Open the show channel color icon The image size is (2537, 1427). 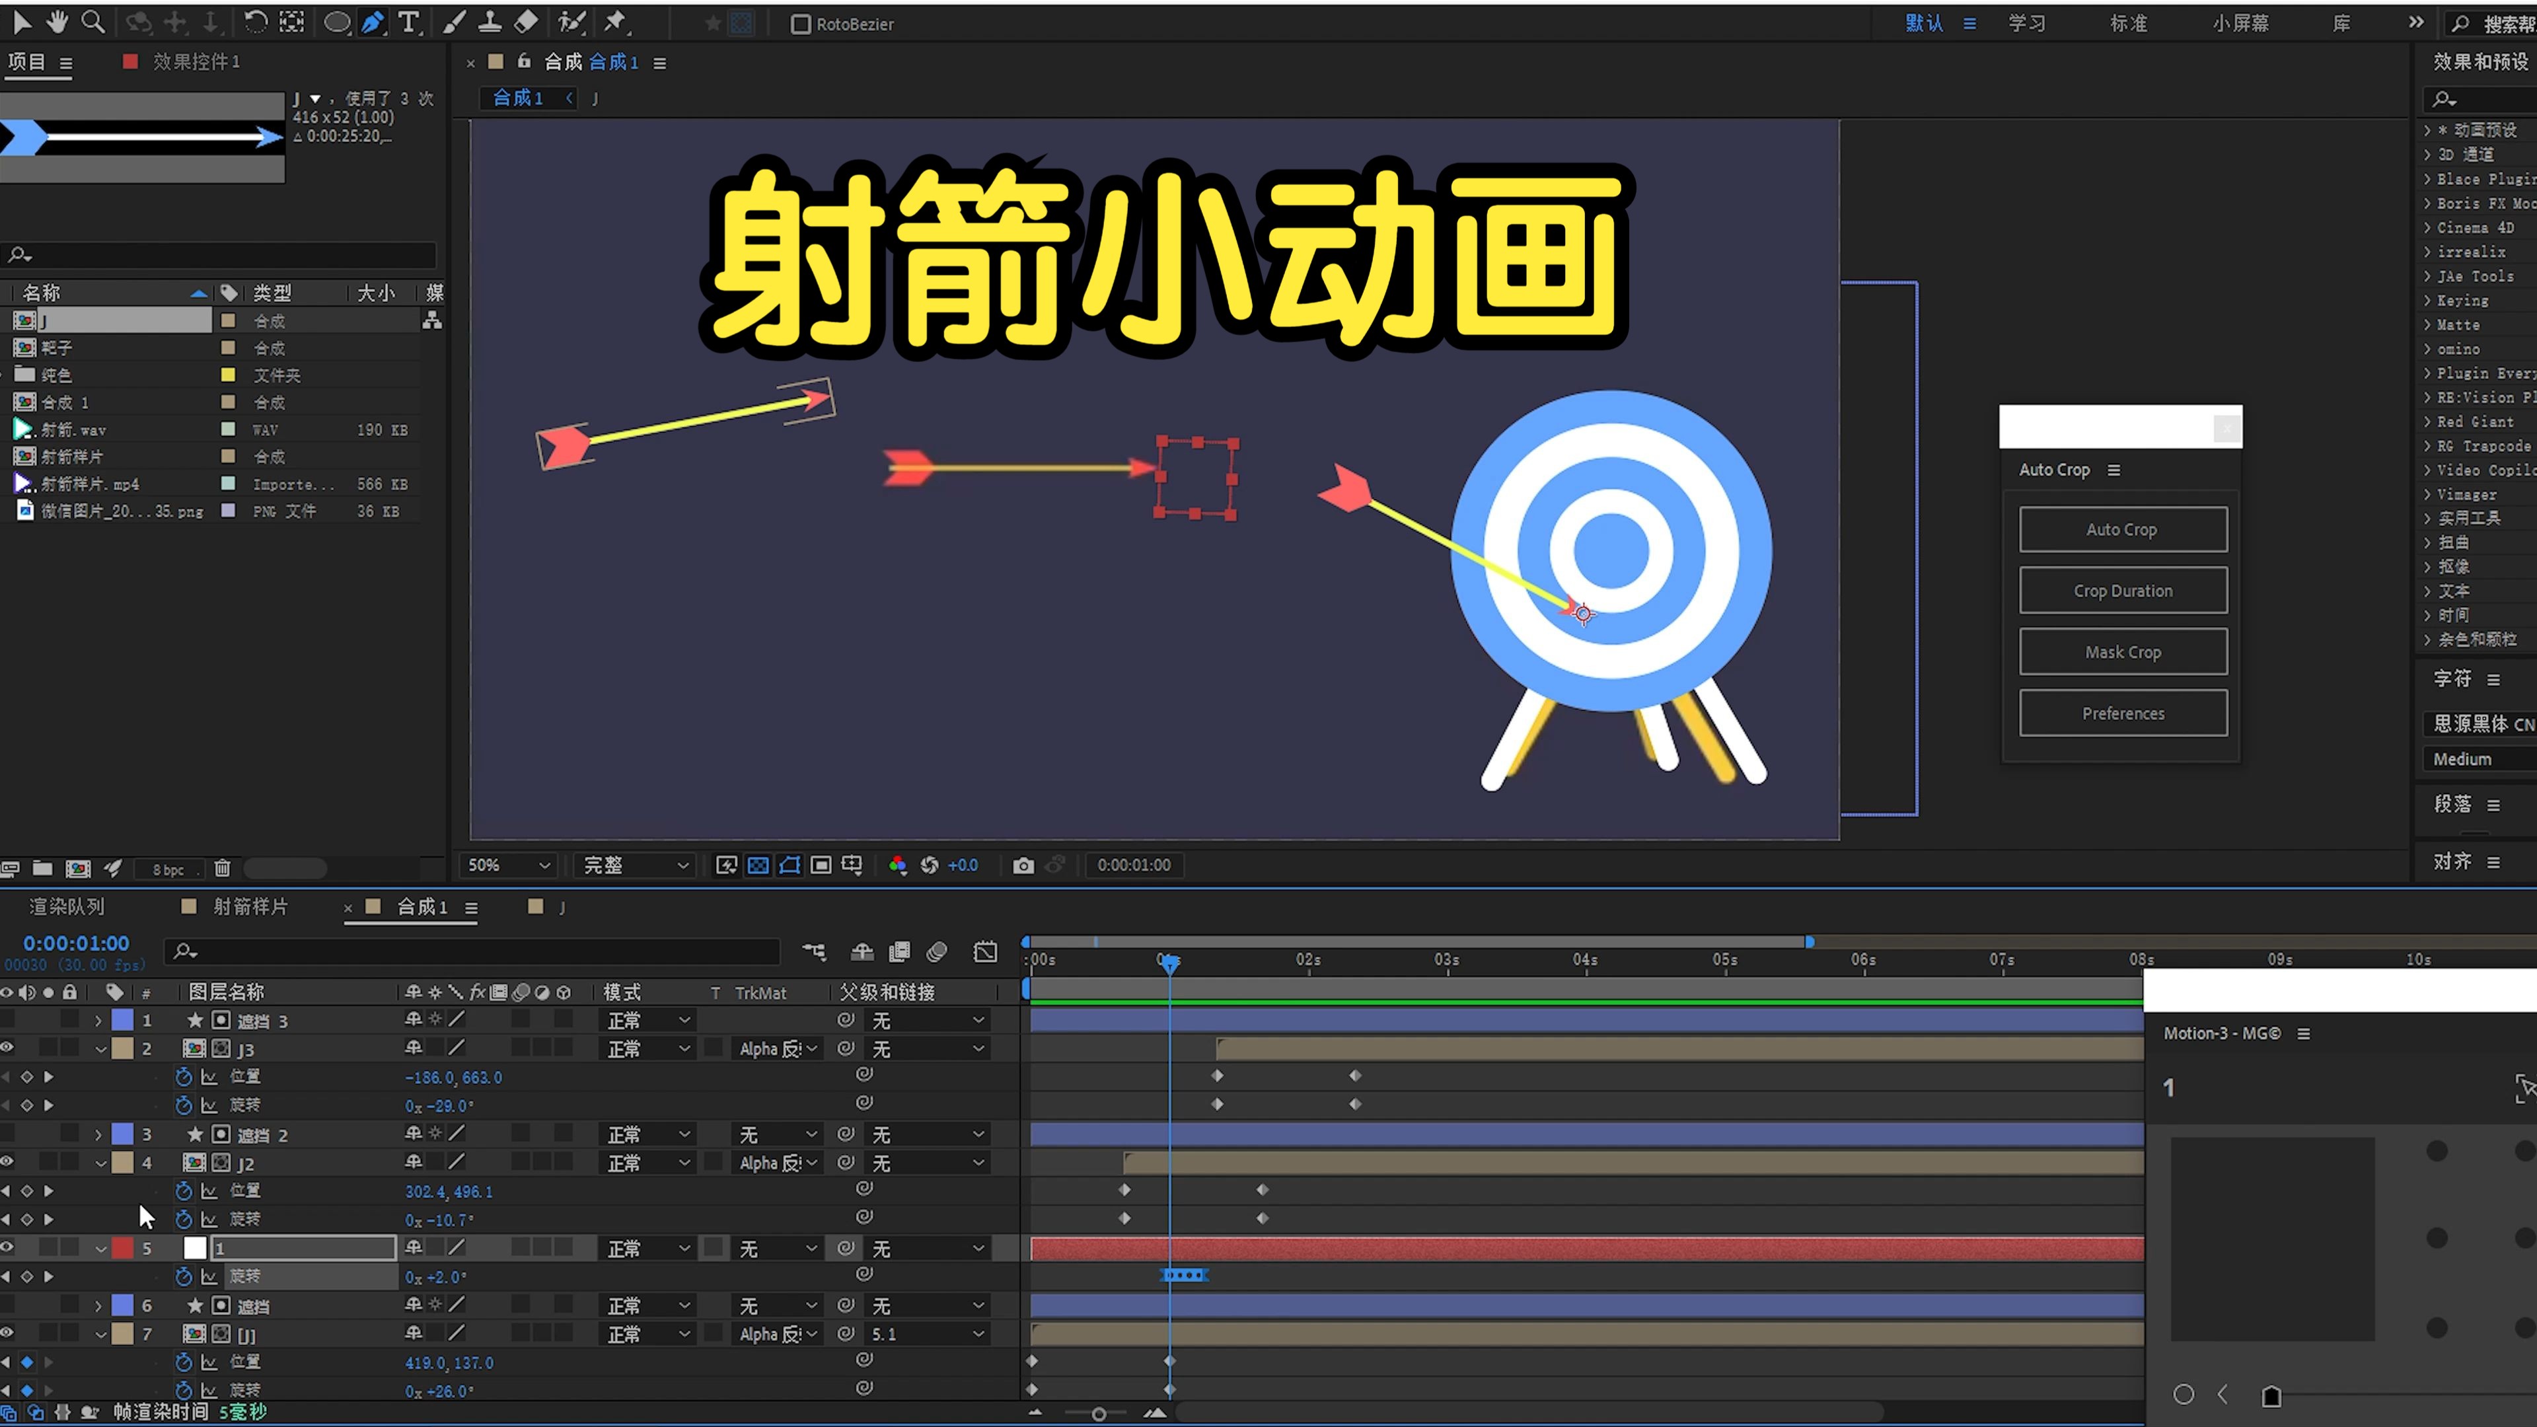[x=897, y=865]
